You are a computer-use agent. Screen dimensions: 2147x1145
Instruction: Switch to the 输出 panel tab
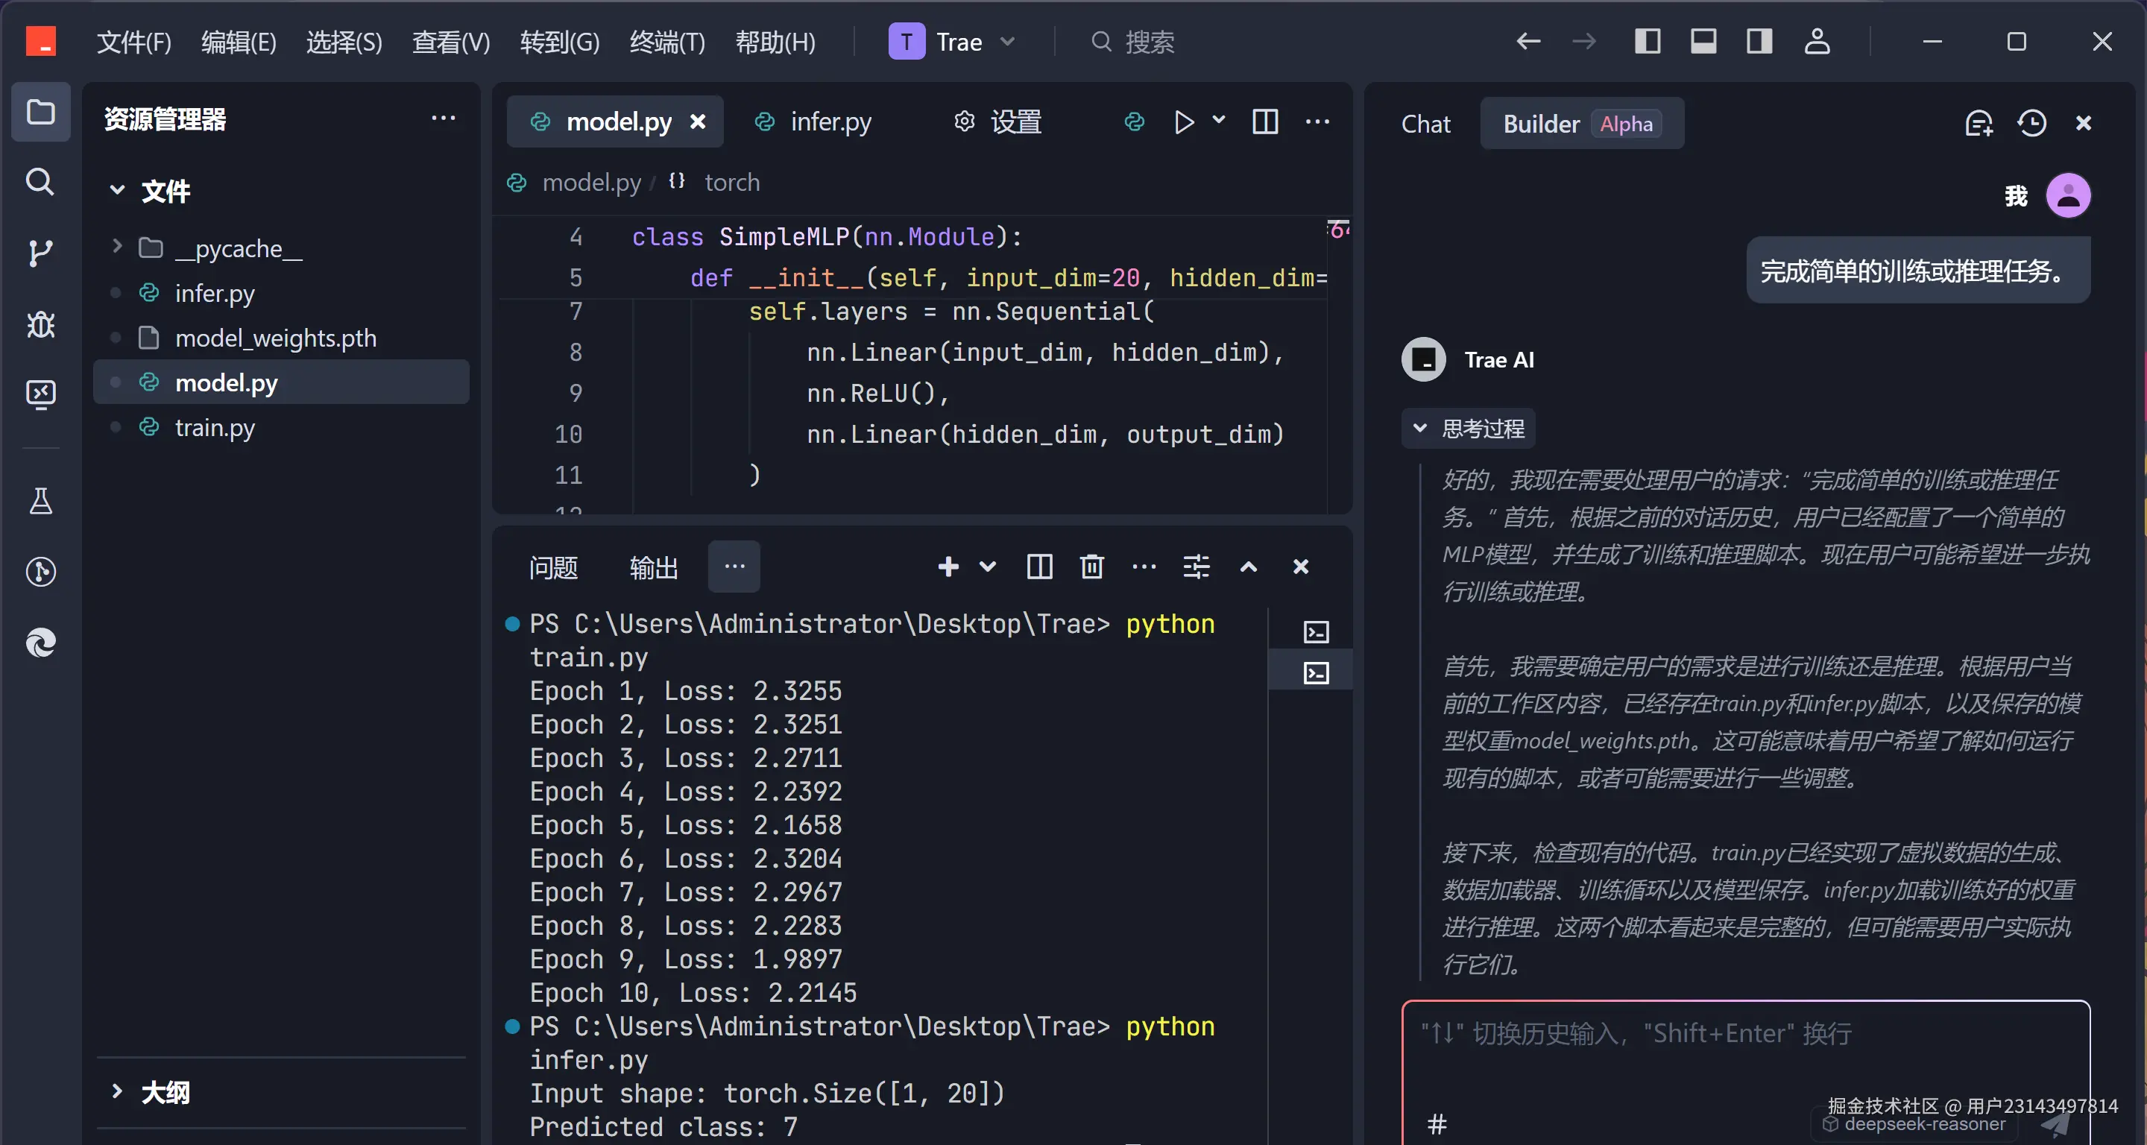654,567
